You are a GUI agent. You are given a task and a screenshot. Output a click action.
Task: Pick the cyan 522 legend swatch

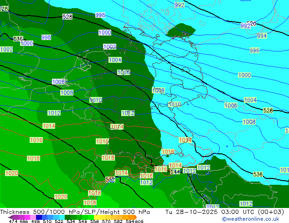[x=61, y=217]
